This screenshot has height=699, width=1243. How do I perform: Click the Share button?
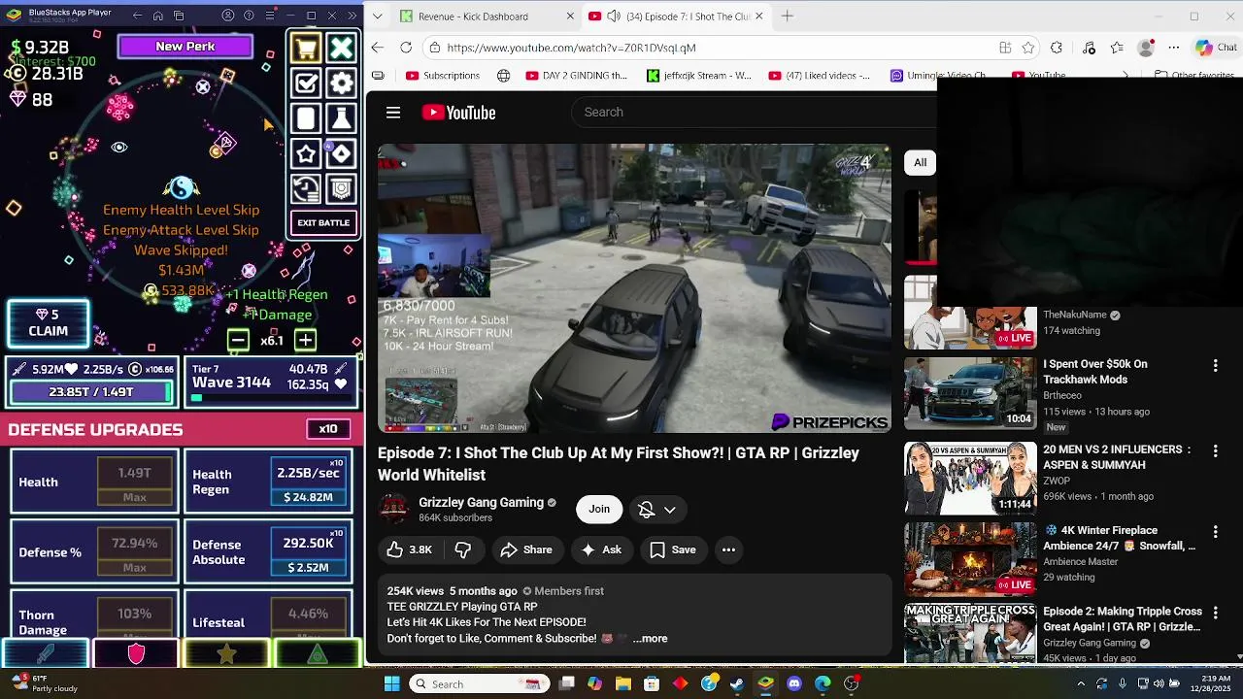click(526, 549)
